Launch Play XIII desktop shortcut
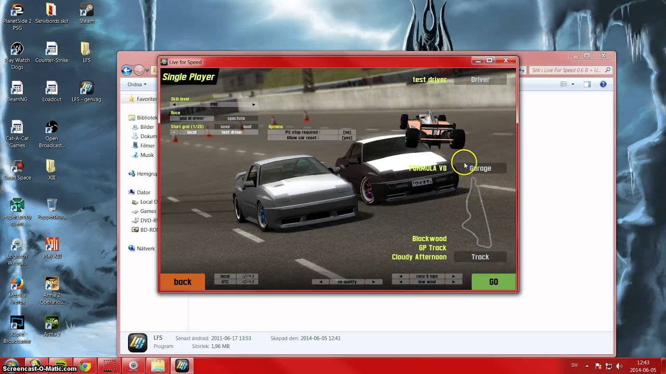666x374 pixels. pos(52,248)
